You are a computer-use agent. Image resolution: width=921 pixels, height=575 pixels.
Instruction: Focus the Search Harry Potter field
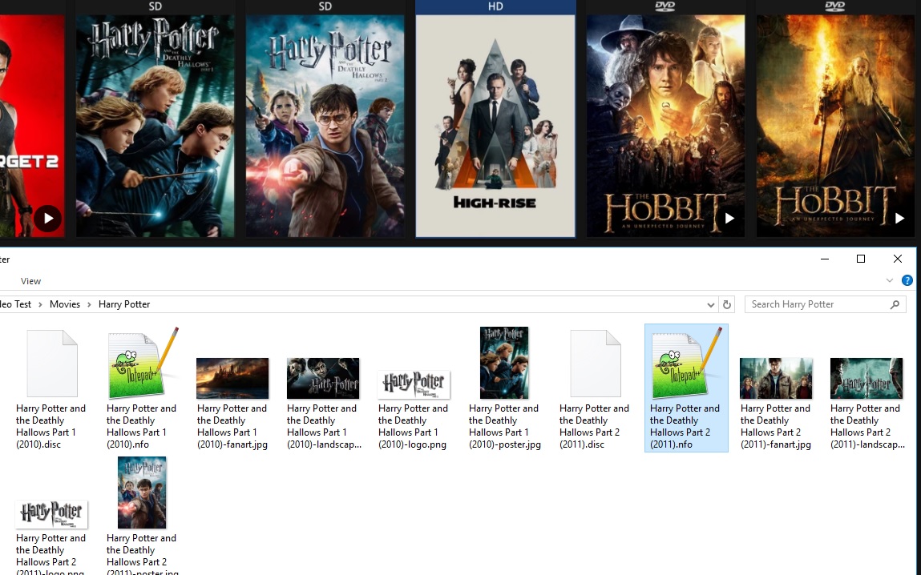[x=826, y=304]
